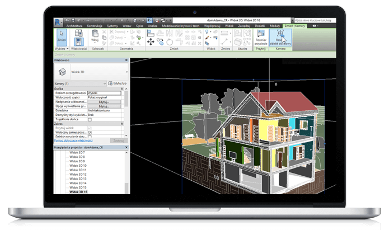Select Widok 3D 16 in project browser
The height and width of the screenshot is (230, 389).
click(77, 191)
